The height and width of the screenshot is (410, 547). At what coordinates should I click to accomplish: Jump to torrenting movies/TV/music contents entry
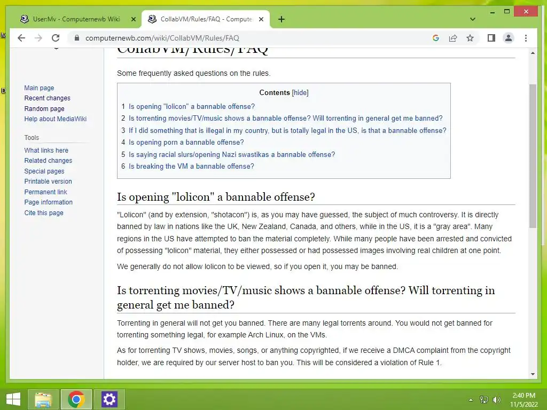click(x=285, y=118)
